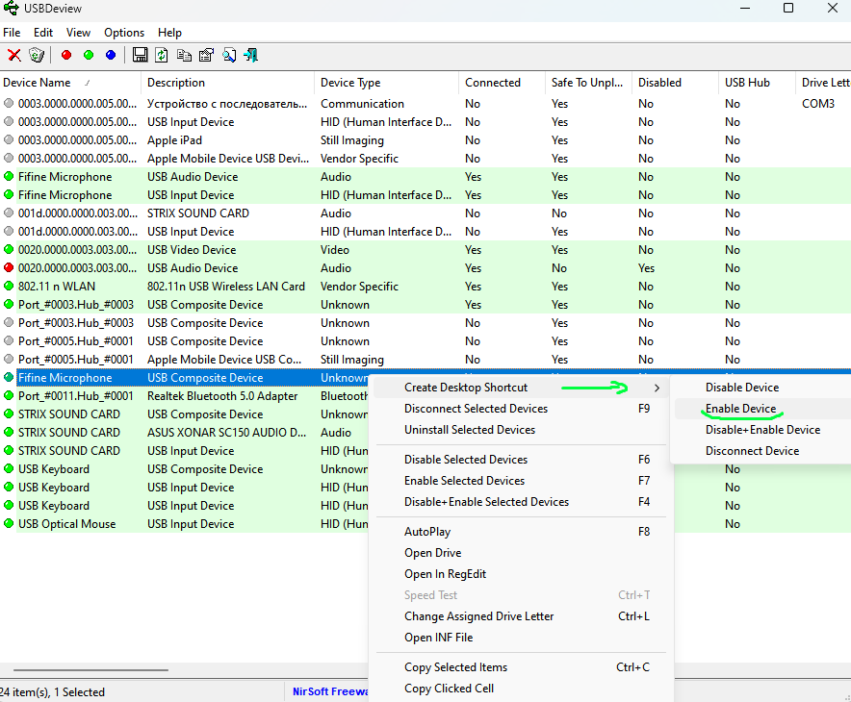Click the green dot beside USB Optical Mouse

(x=9, y=523)
